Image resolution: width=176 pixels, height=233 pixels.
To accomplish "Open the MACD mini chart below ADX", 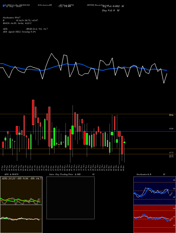I will [21, 219].
